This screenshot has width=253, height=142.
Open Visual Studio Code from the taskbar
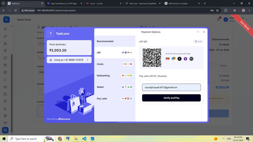84,139
